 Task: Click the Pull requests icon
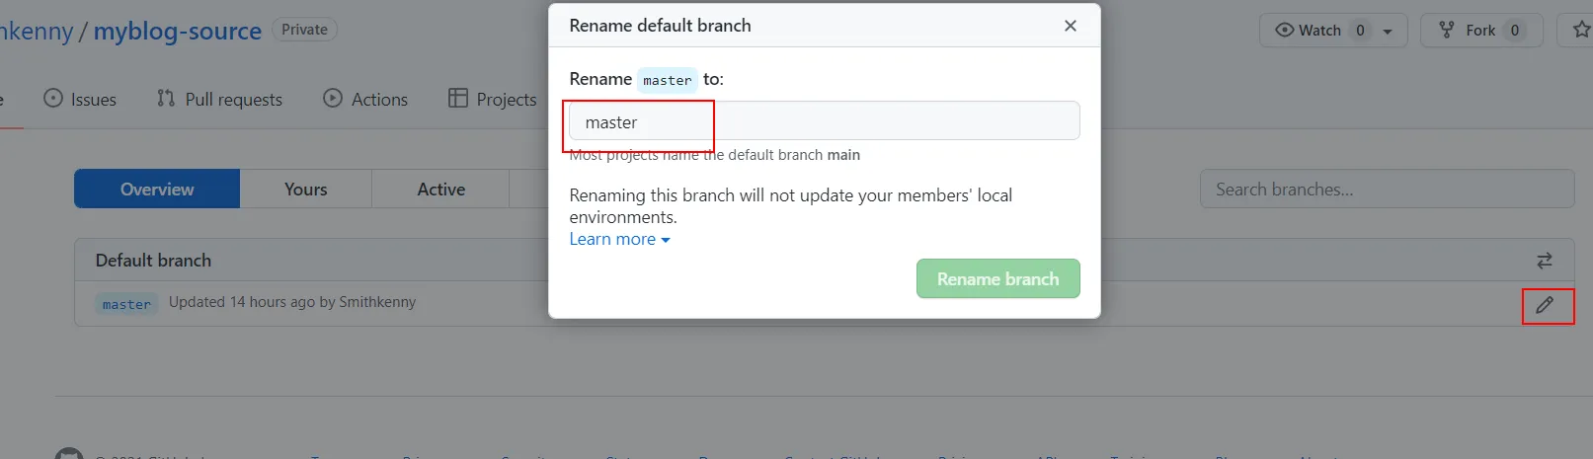click(x=166, y=98)
